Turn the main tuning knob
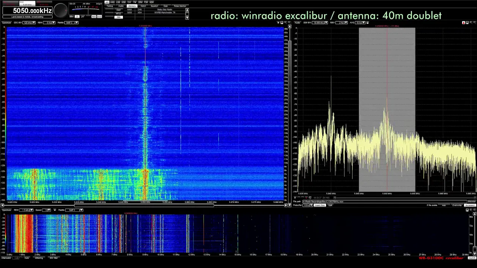Image resolution: width=477 pixels, height=268 pixels. tap(61, 10)
